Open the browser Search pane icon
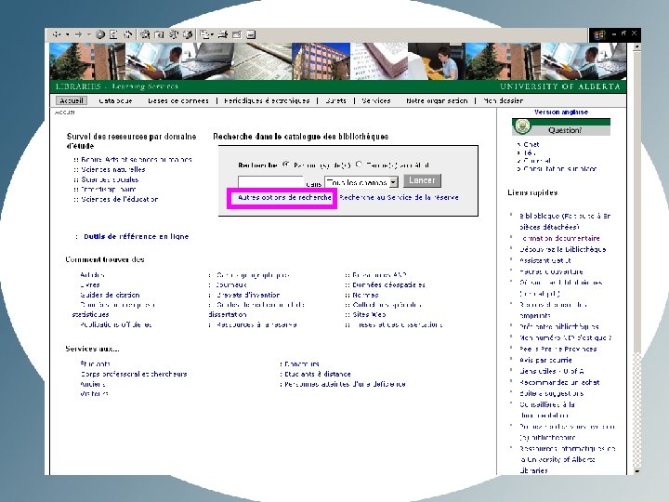Viewport: 669px width, 502px height. (x=145, y=34)
